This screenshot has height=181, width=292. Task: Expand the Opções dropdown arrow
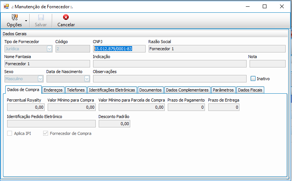[26, 21]
